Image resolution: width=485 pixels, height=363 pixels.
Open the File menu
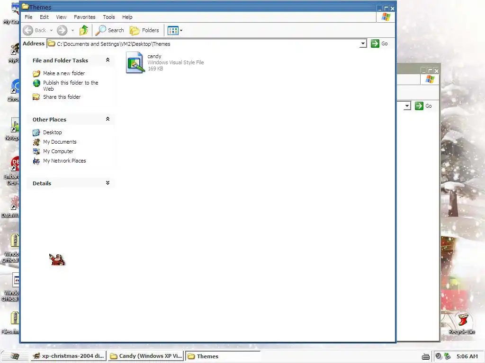28,17
